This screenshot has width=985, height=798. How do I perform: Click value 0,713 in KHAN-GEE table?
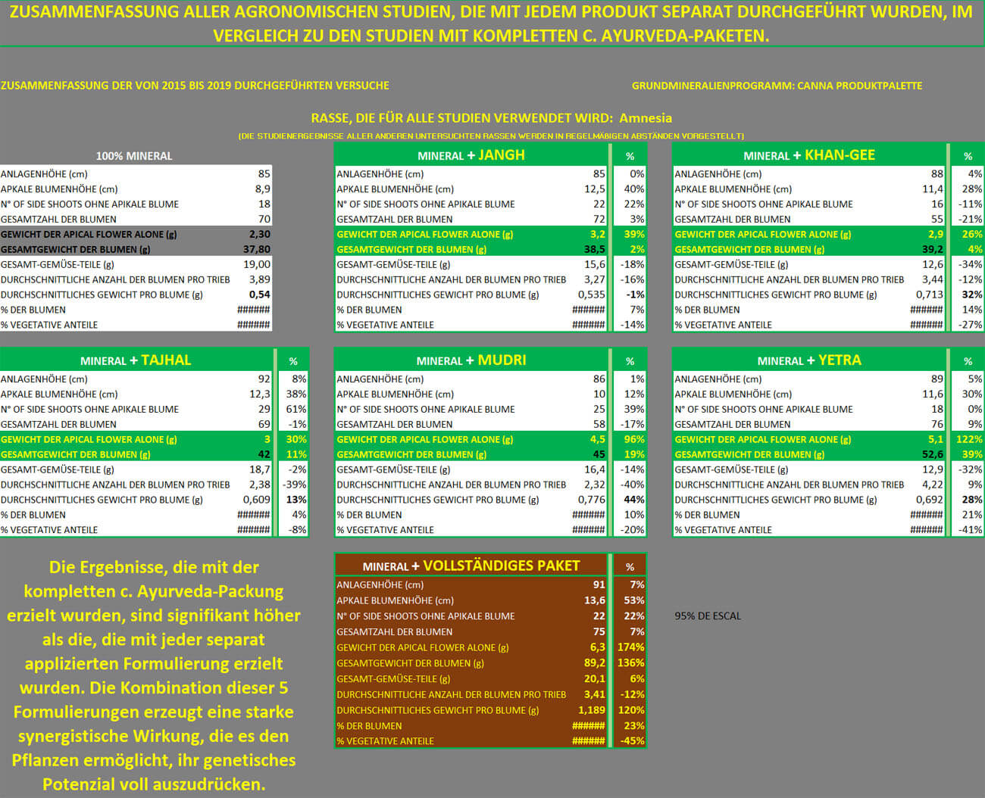[929, 295]
